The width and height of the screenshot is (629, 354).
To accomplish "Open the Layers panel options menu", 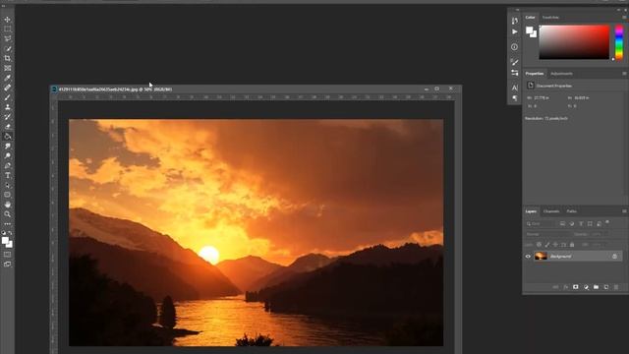I will point(624,211).
